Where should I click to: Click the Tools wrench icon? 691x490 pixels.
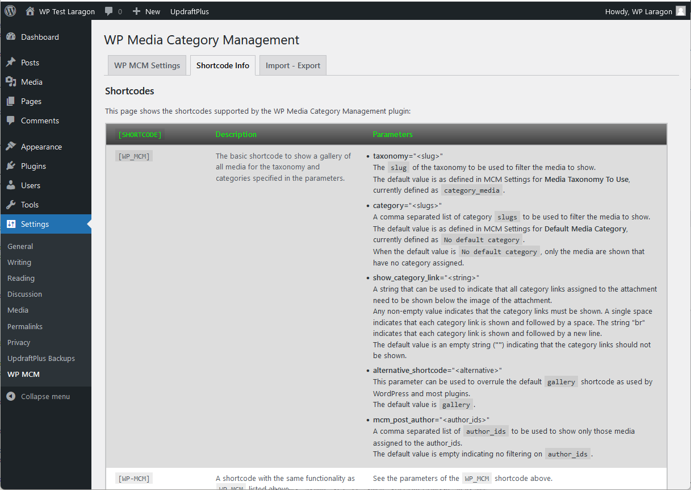(11, 205)
